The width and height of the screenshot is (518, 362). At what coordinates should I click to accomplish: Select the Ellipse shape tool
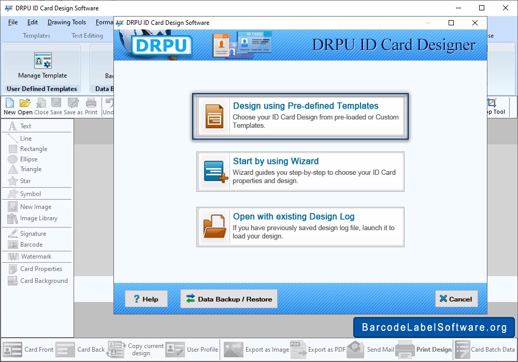(28, 159)
